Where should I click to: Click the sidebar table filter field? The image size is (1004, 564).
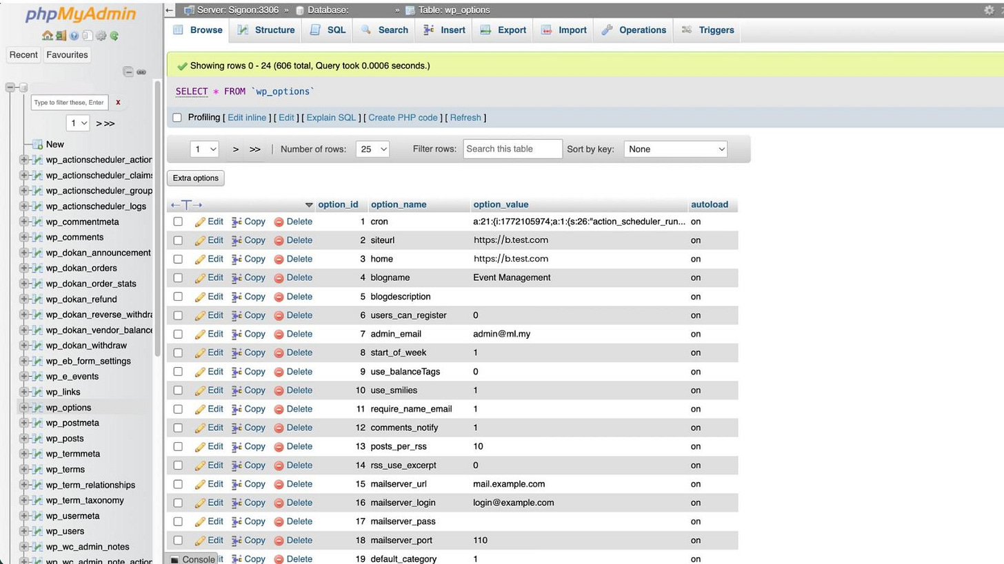point(70,102)
